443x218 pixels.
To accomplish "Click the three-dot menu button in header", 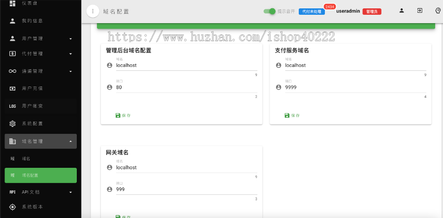I will 93,11.
